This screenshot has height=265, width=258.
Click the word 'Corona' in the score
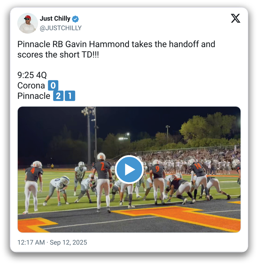click(x=31, y=85)
